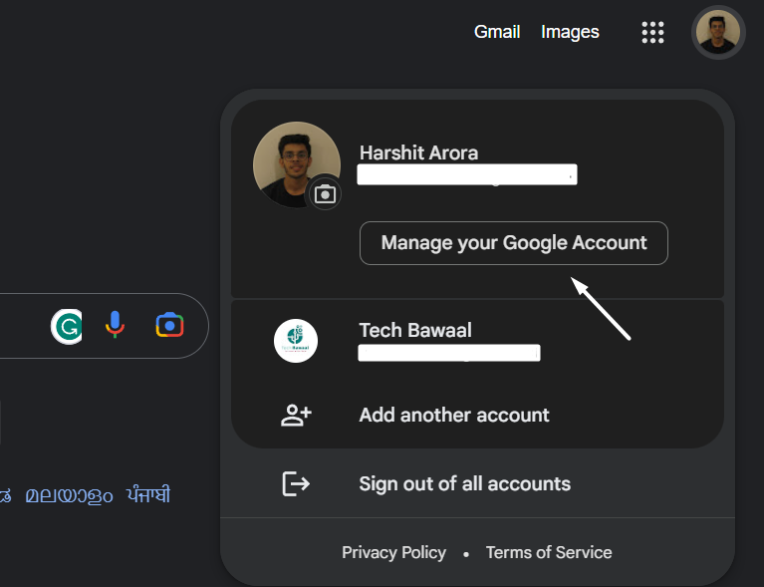This screenshot has height=587, width=764.
Task: Click the Grammarly icon in search bar
Action: 68,326
